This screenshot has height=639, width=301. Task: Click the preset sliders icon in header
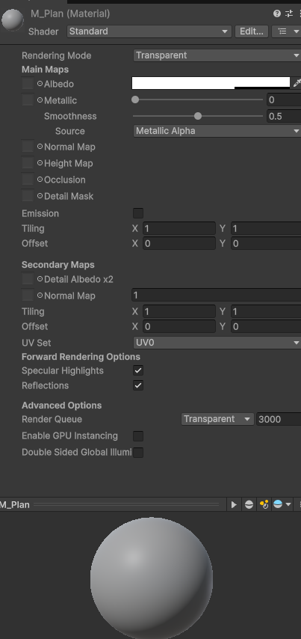[289, 13]
